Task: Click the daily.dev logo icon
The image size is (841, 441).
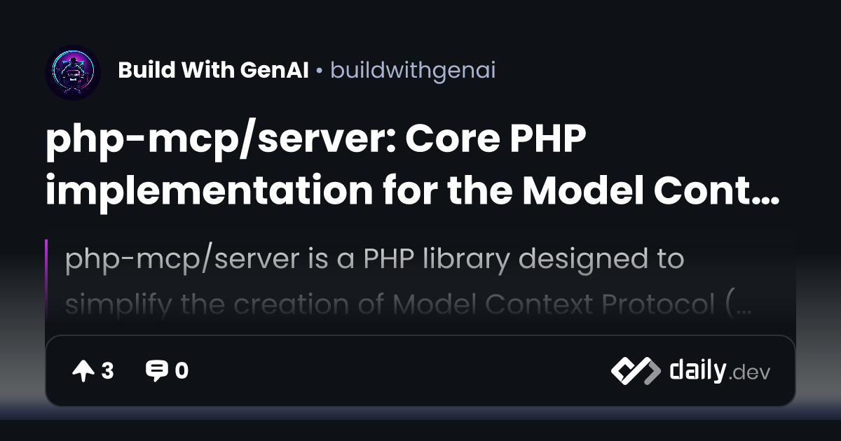Action: coord(636,371)
